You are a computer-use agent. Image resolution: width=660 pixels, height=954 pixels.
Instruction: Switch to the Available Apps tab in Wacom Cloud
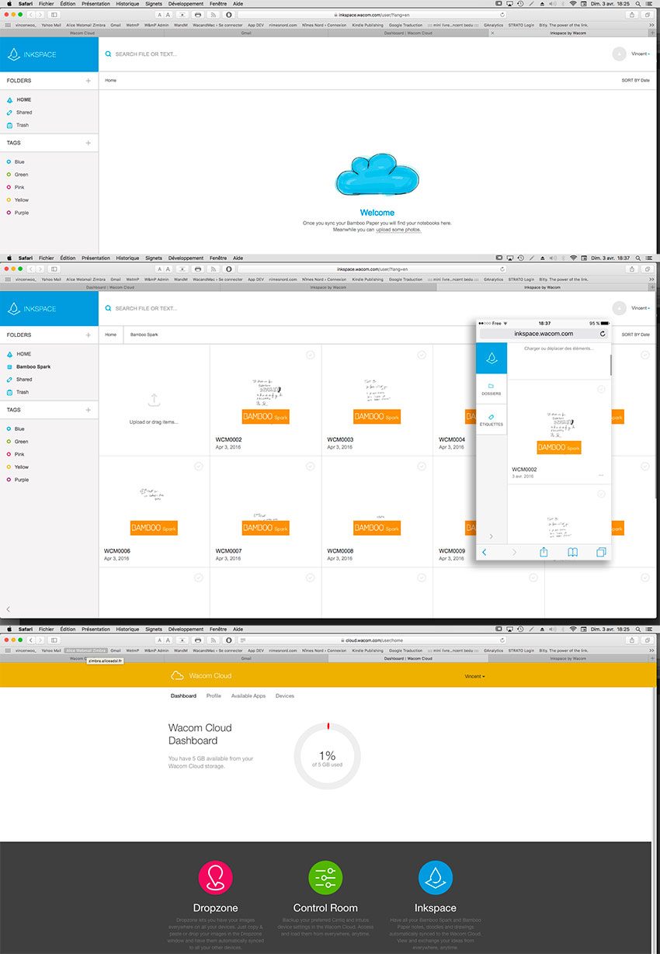tap(248, 696)
